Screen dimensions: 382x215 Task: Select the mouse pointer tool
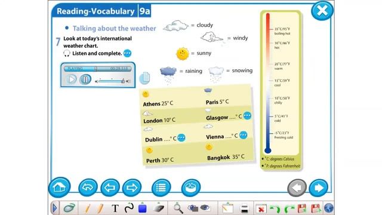tap(69, 208)
